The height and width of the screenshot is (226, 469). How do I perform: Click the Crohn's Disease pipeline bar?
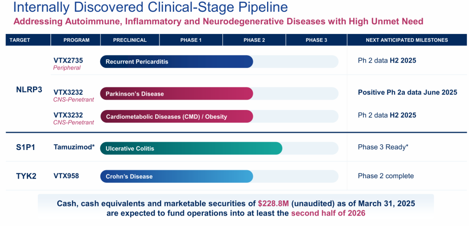tap(176, 176)
